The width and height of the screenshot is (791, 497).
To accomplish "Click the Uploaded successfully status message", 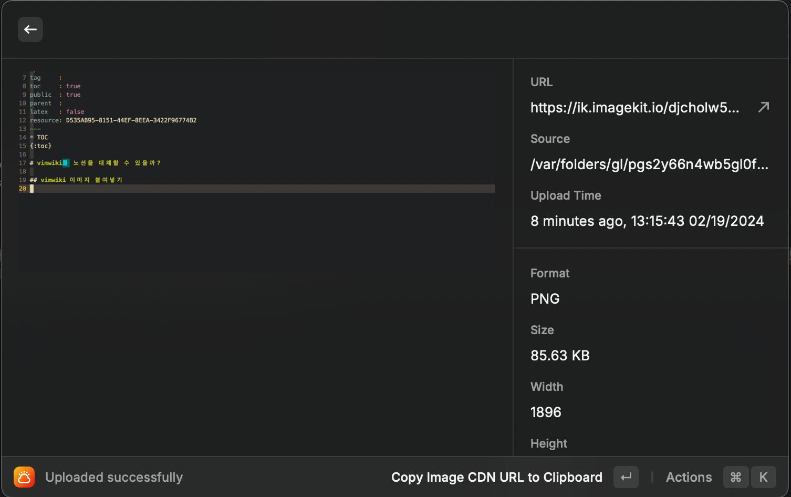I will point(114,477).
